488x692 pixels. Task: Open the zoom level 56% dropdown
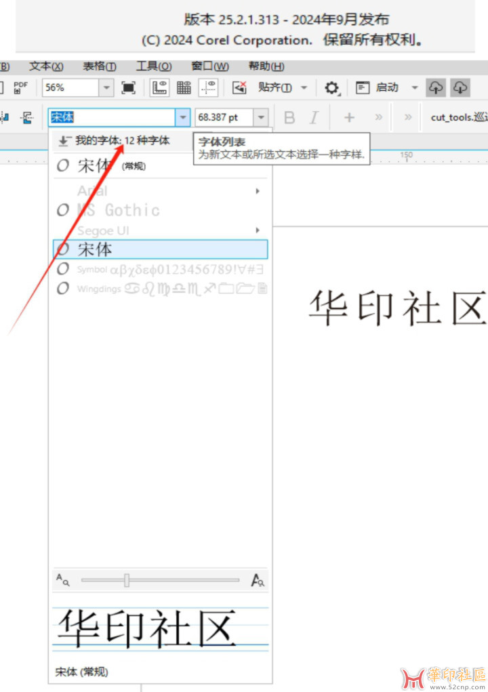106,87
